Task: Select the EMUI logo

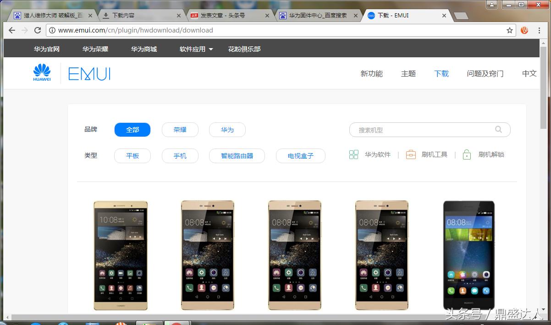Action: [89, 72]
